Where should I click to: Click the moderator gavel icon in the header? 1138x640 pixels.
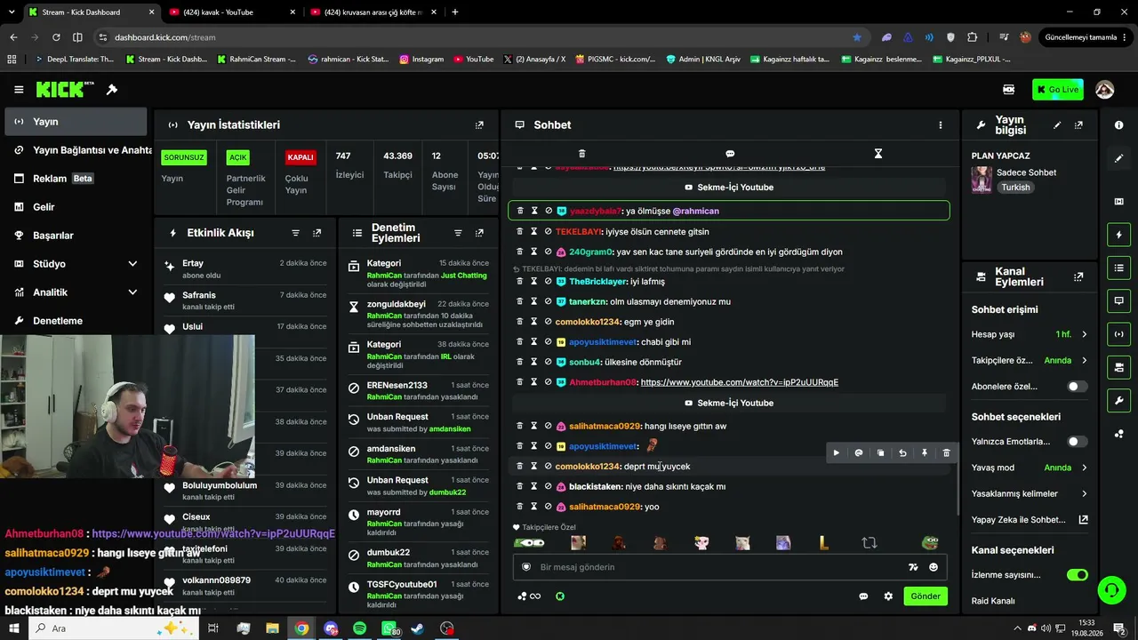tap(112, 90)
